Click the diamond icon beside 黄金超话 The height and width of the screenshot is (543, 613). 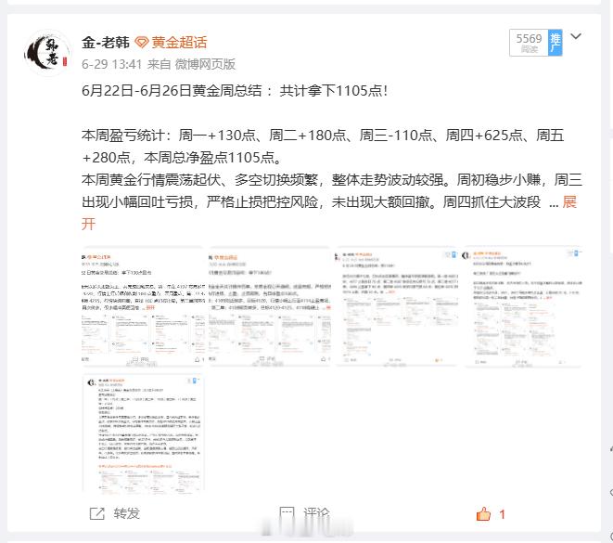click(142, 43)
